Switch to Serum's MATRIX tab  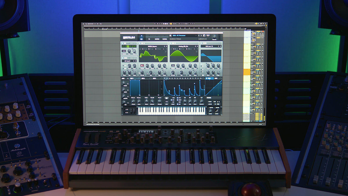click(157, 38)
